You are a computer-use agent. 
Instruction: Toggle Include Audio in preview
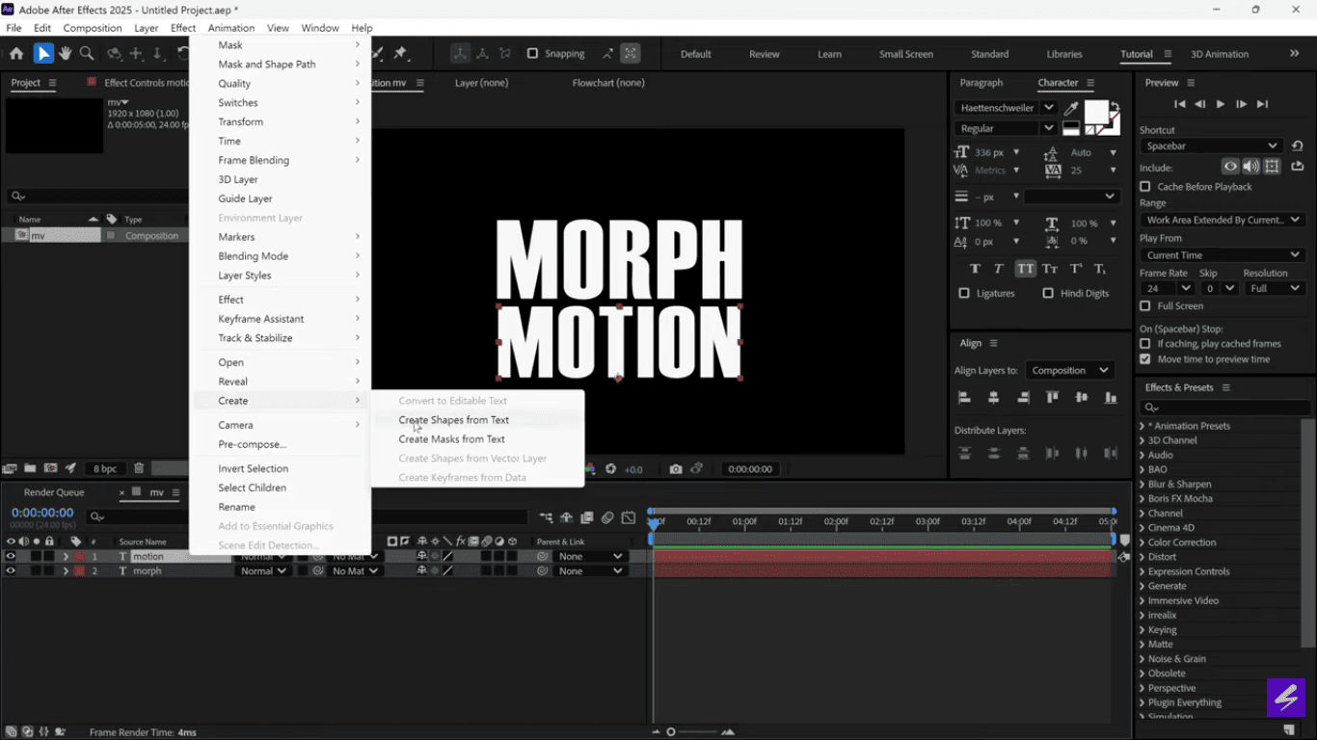[1251, 167]
